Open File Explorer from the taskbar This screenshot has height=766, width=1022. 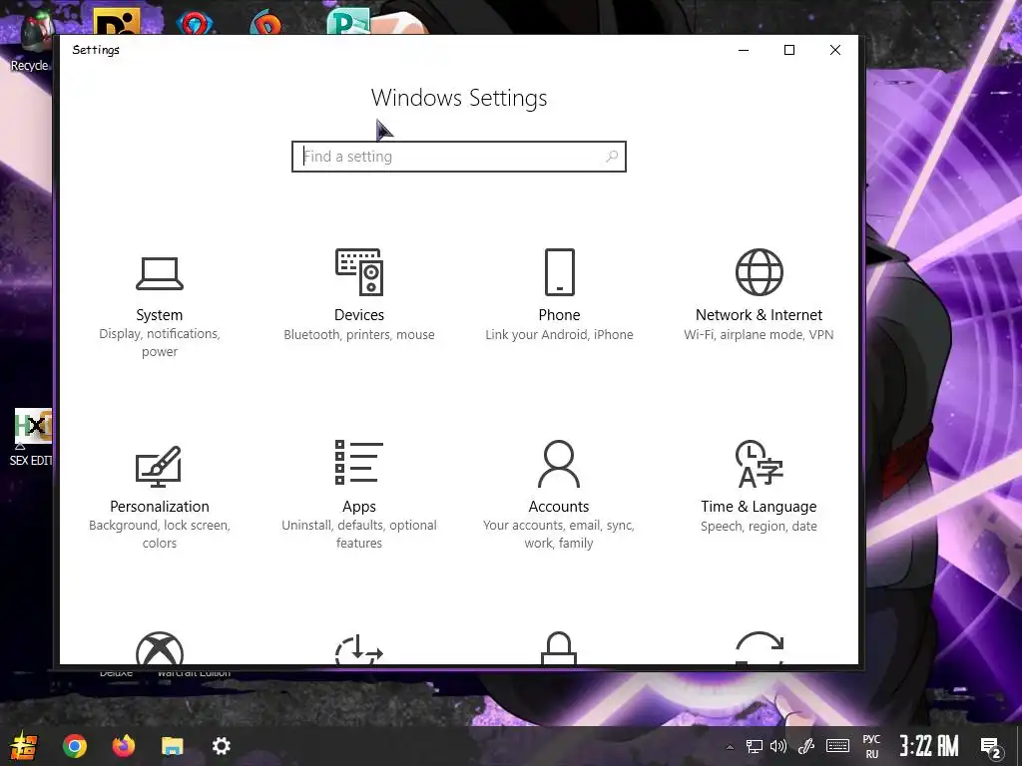tap(172, 746)
